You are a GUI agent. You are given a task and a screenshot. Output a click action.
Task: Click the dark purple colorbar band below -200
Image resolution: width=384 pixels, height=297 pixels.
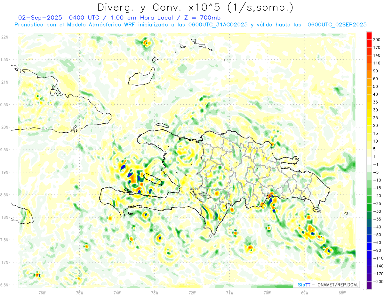[x=369, y=285]
